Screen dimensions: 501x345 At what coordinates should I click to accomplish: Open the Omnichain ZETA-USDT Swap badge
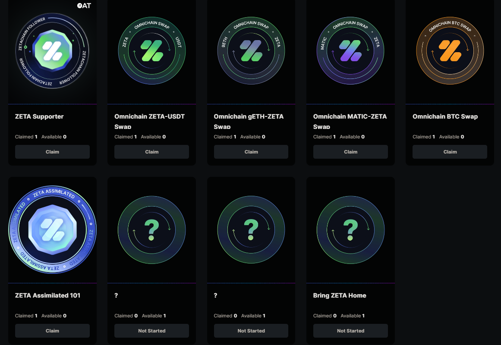(x=152, y=51)
